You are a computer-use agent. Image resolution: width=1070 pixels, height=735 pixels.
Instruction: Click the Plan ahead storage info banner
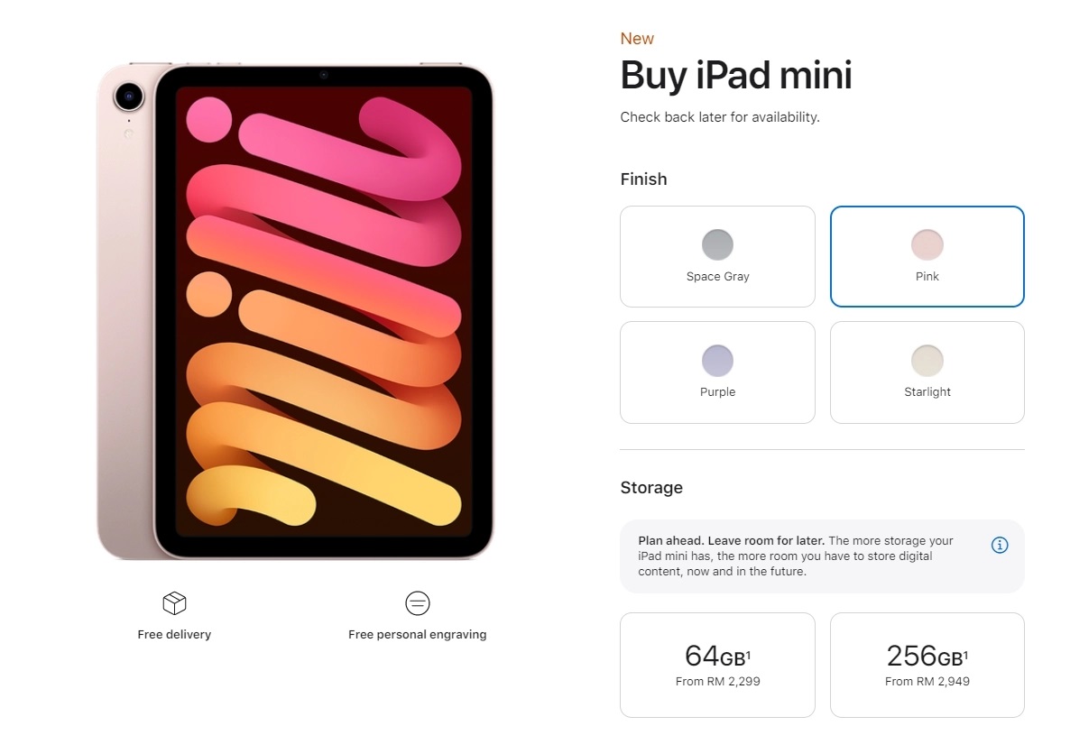[x=822, y=556]
